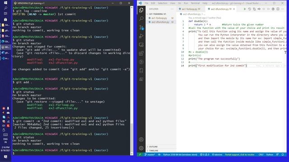
Task: Click the file history clock icon in editor toolbar
Action: pyautogui.click(x=249, y=9)
